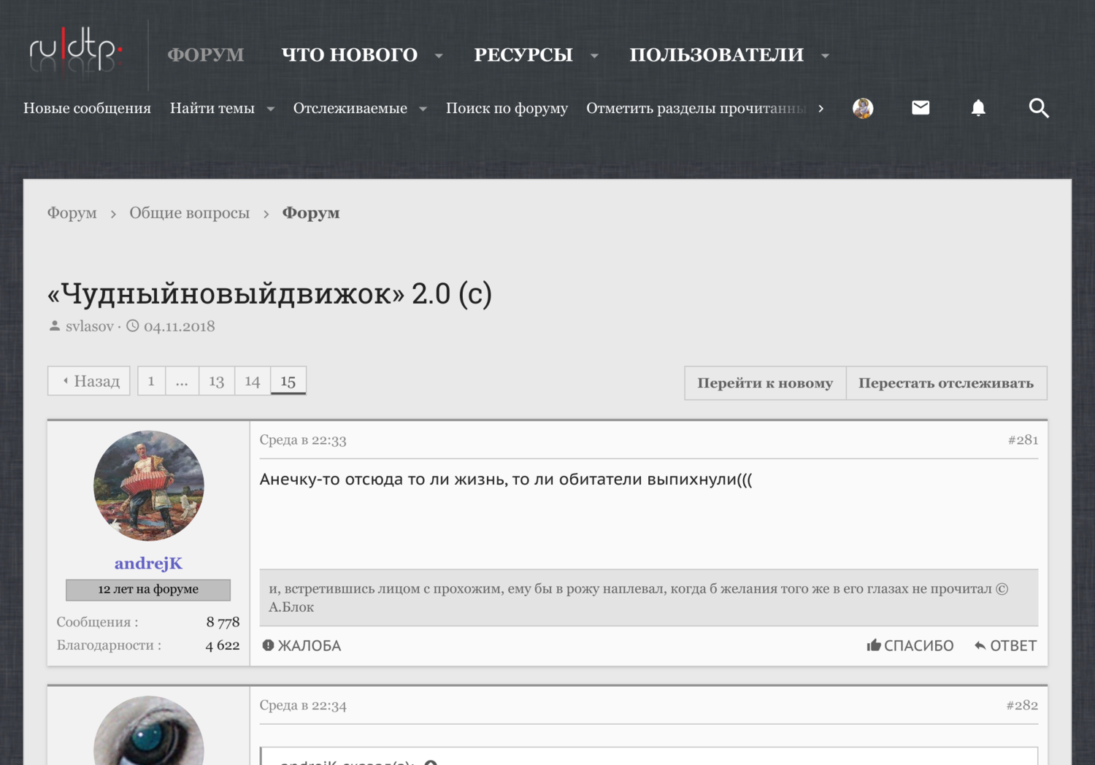
Task: Open the РЕСУРСЫ menu item
Action: pyautogui.click(x=523, y=55)
